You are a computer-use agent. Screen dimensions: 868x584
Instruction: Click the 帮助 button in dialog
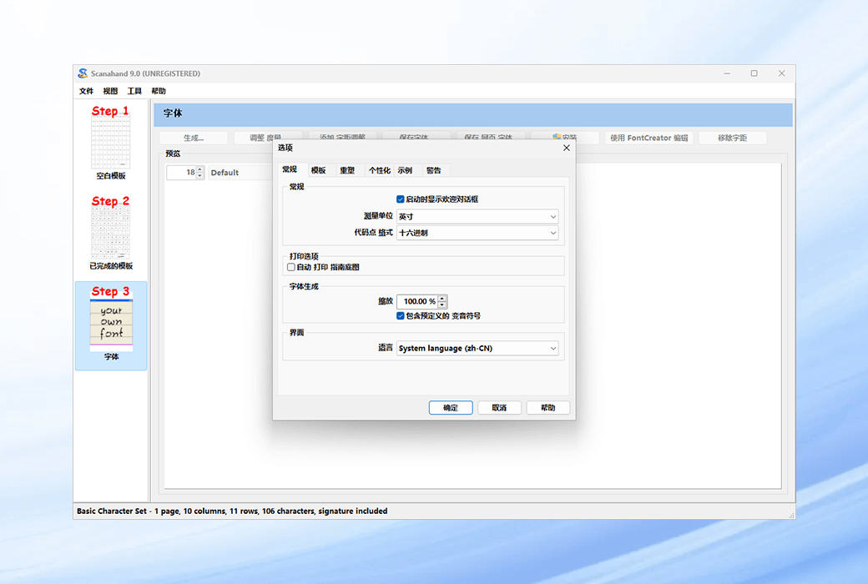pos(548,407)
